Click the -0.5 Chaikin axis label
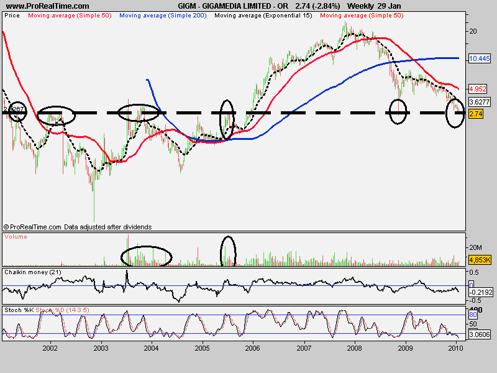 pos(474,300)
